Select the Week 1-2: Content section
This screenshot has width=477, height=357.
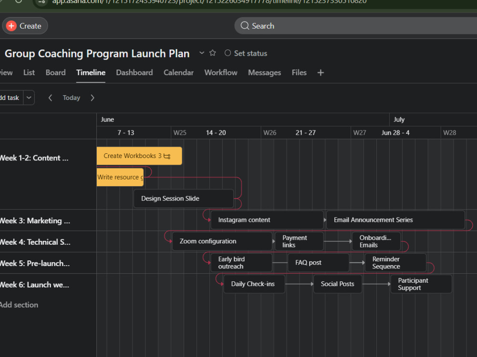pos(34,158)
